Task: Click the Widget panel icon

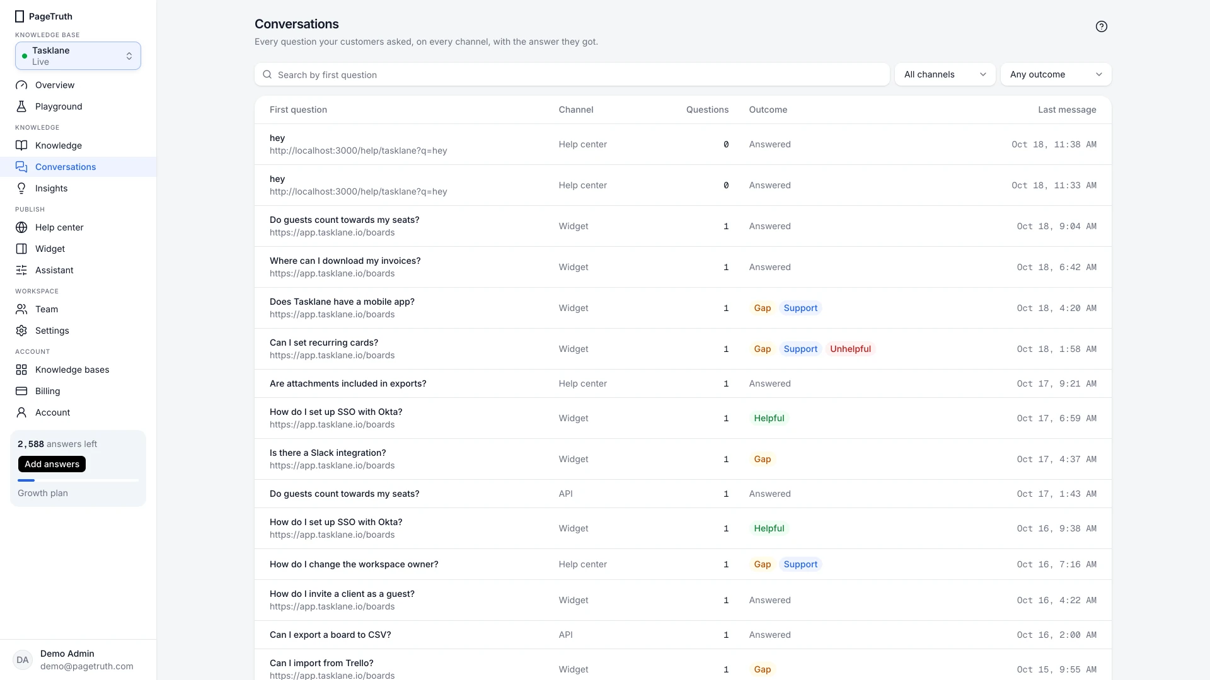Action: click(x=21, y=249)
